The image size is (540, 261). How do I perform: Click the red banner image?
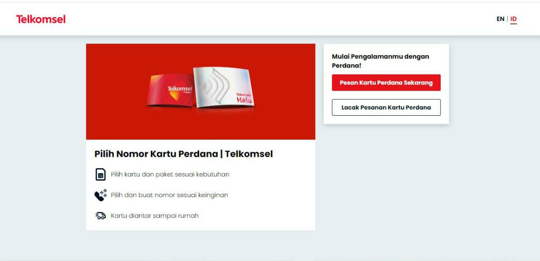pos(200,91)
